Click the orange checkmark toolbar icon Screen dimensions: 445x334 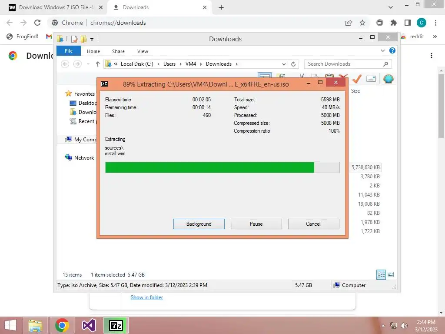click(x=357, y=79)
